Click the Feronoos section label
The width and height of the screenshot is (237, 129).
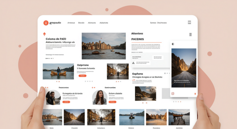[64, 87]
